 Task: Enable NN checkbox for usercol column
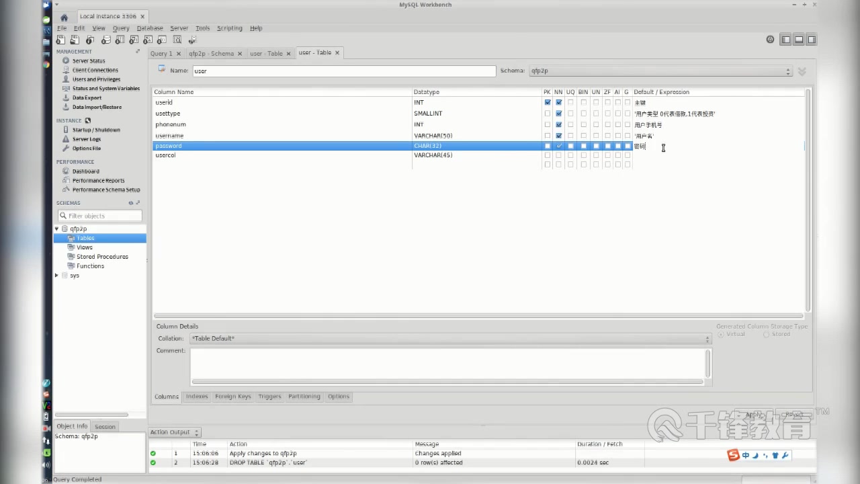click(x=559, y=155)
